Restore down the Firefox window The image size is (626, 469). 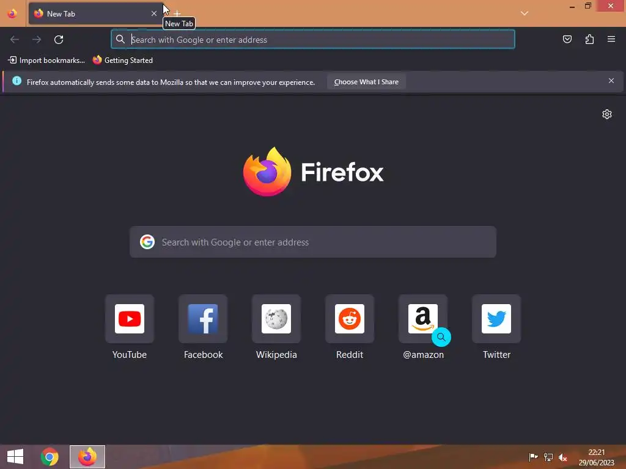(588, 6)
